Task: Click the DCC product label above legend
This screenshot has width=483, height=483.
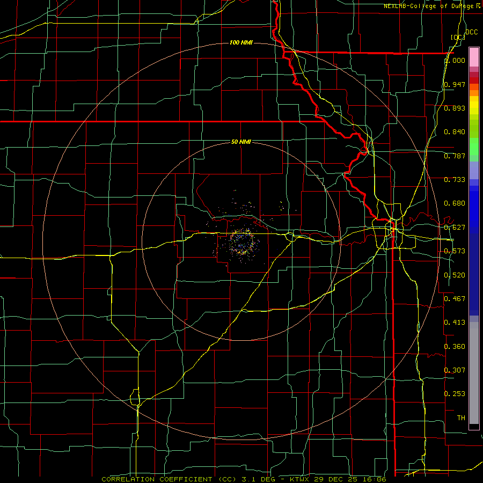Action: click(x=471, y=32)
